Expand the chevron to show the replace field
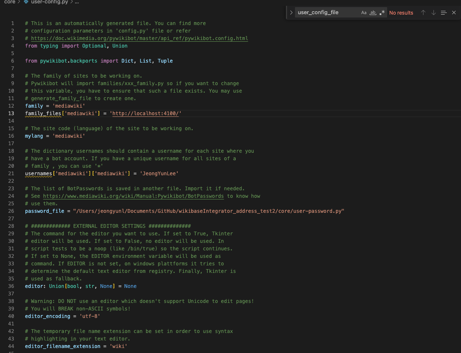Screen dimensions: 461x353 coord(291,13)
